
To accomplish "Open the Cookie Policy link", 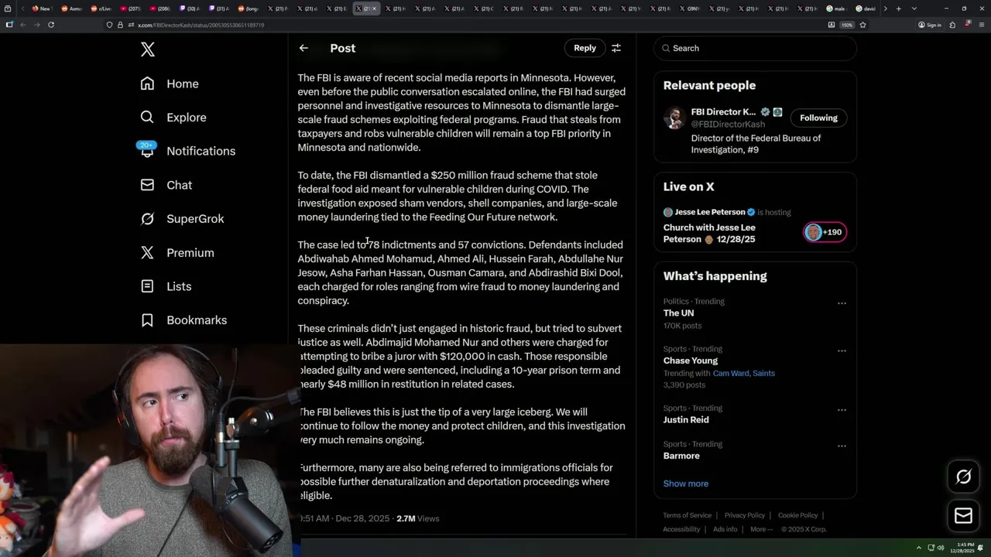I will tap(797, 515).
